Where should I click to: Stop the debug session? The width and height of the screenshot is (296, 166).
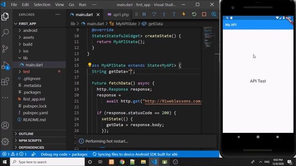pyautogui.click(x=204, y=14)
